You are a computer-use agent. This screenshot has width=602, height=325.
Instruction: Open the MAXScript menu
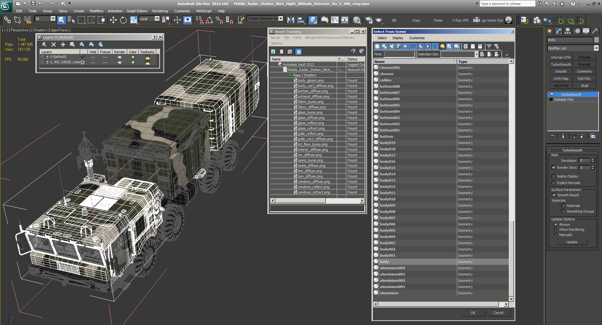204,11
